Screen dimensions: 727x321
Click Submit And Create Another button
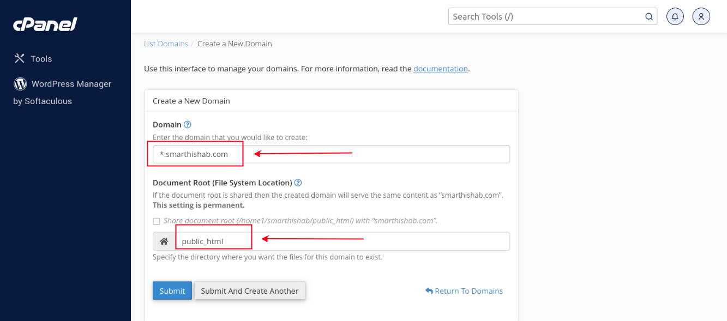click(x=249, y=291)
